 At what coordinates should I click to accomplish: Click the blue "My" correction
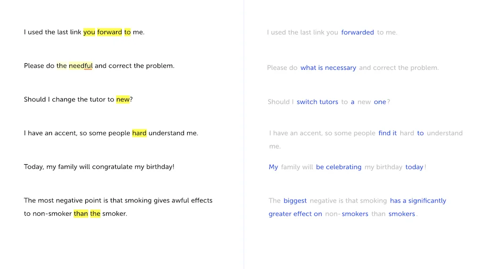click(x=274, y=167)
